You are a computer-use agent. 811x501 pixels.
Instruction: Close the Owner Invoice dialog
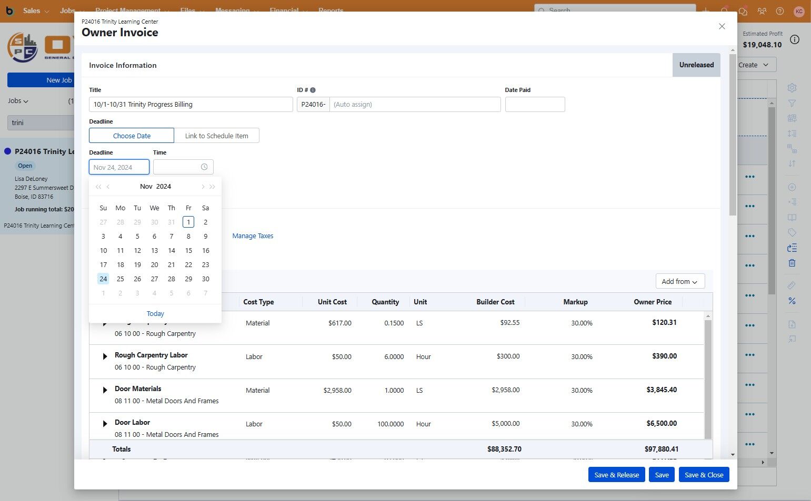pyautogui.click(x=722, y=26)
